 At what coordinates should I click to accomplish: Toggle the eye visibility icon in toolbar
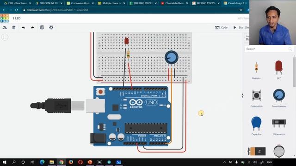click(x=51, y=28)
